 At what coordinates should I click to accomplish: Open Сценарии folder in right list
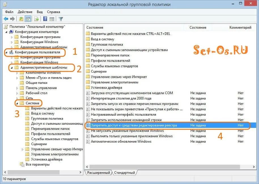99,71
